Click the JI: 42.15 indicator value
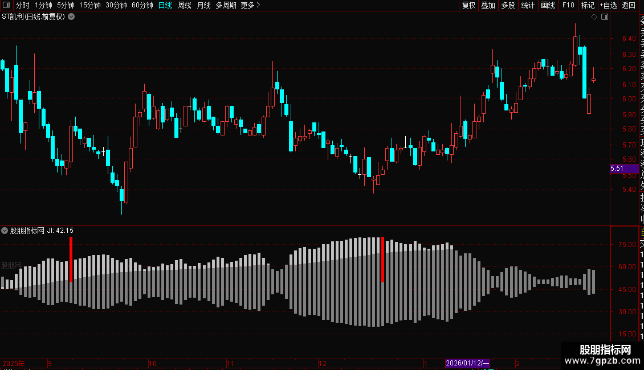 click(x=60, y=231)
